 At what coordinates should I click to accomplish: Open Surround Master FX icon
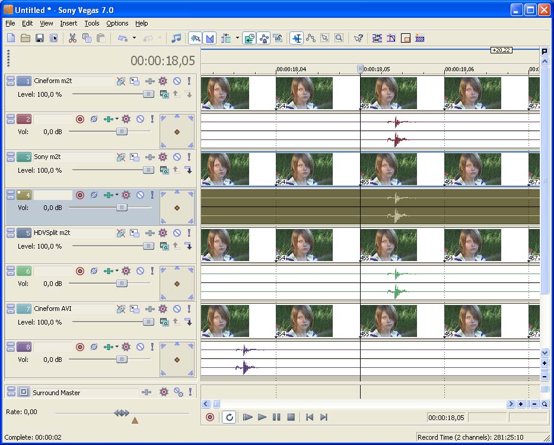[x=164, y=392]
